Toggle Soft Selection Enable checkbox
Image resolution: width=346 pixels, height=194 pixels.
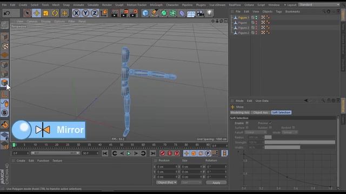coord(247,123)
